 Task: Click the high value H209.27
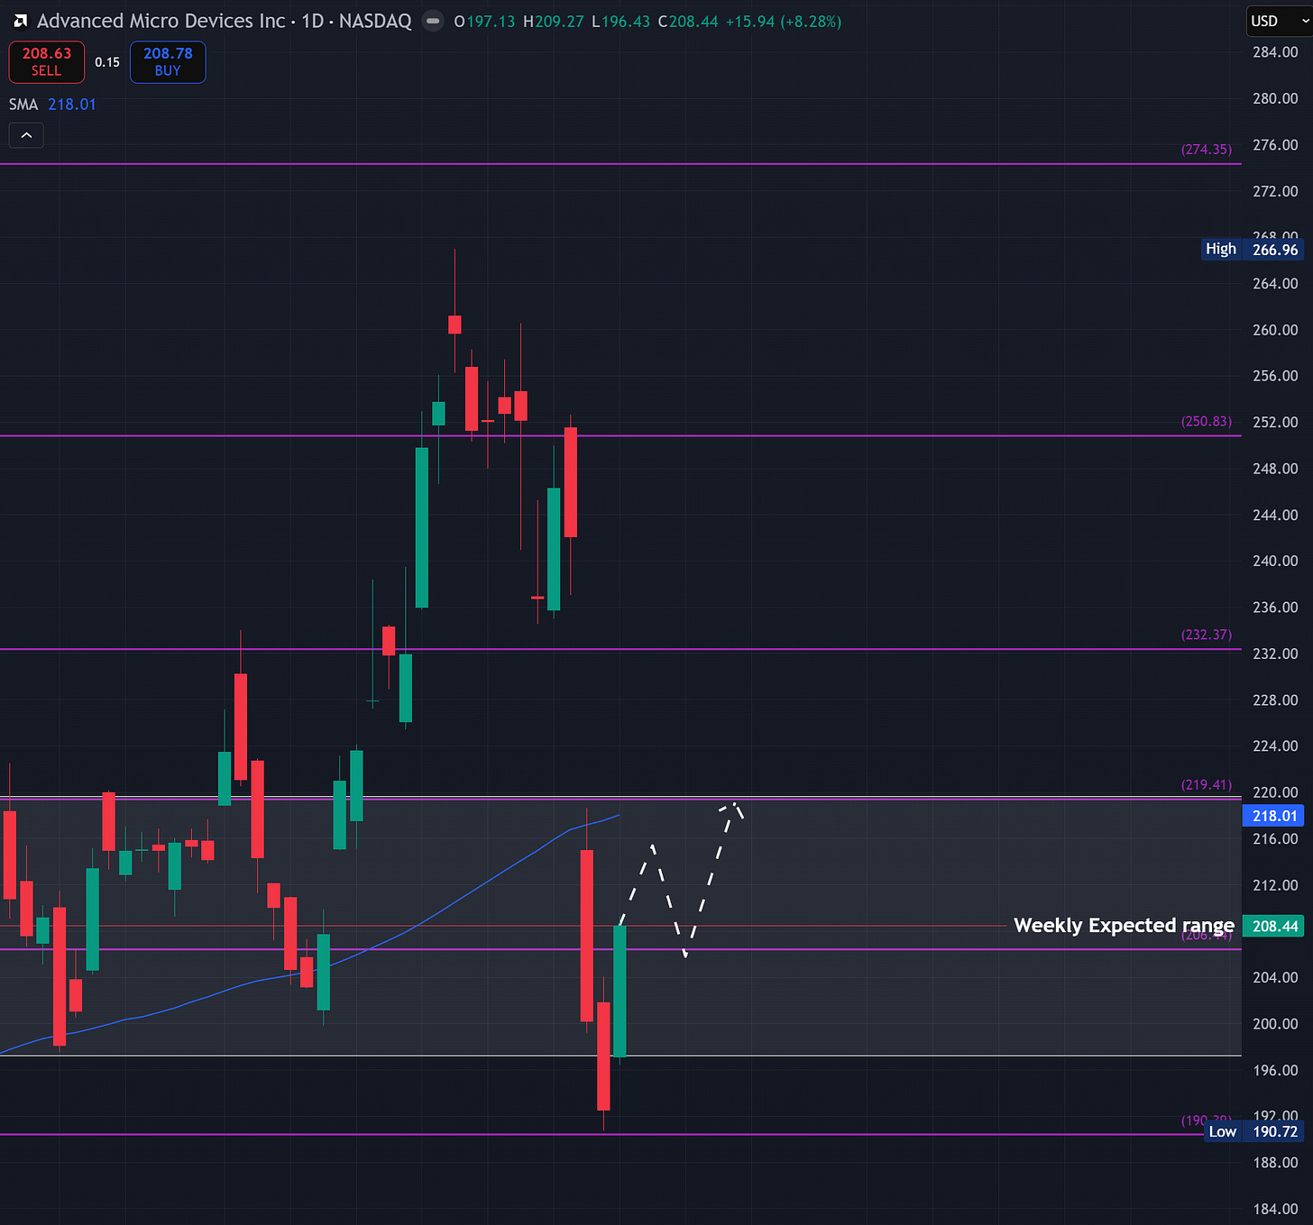point(554,22)
